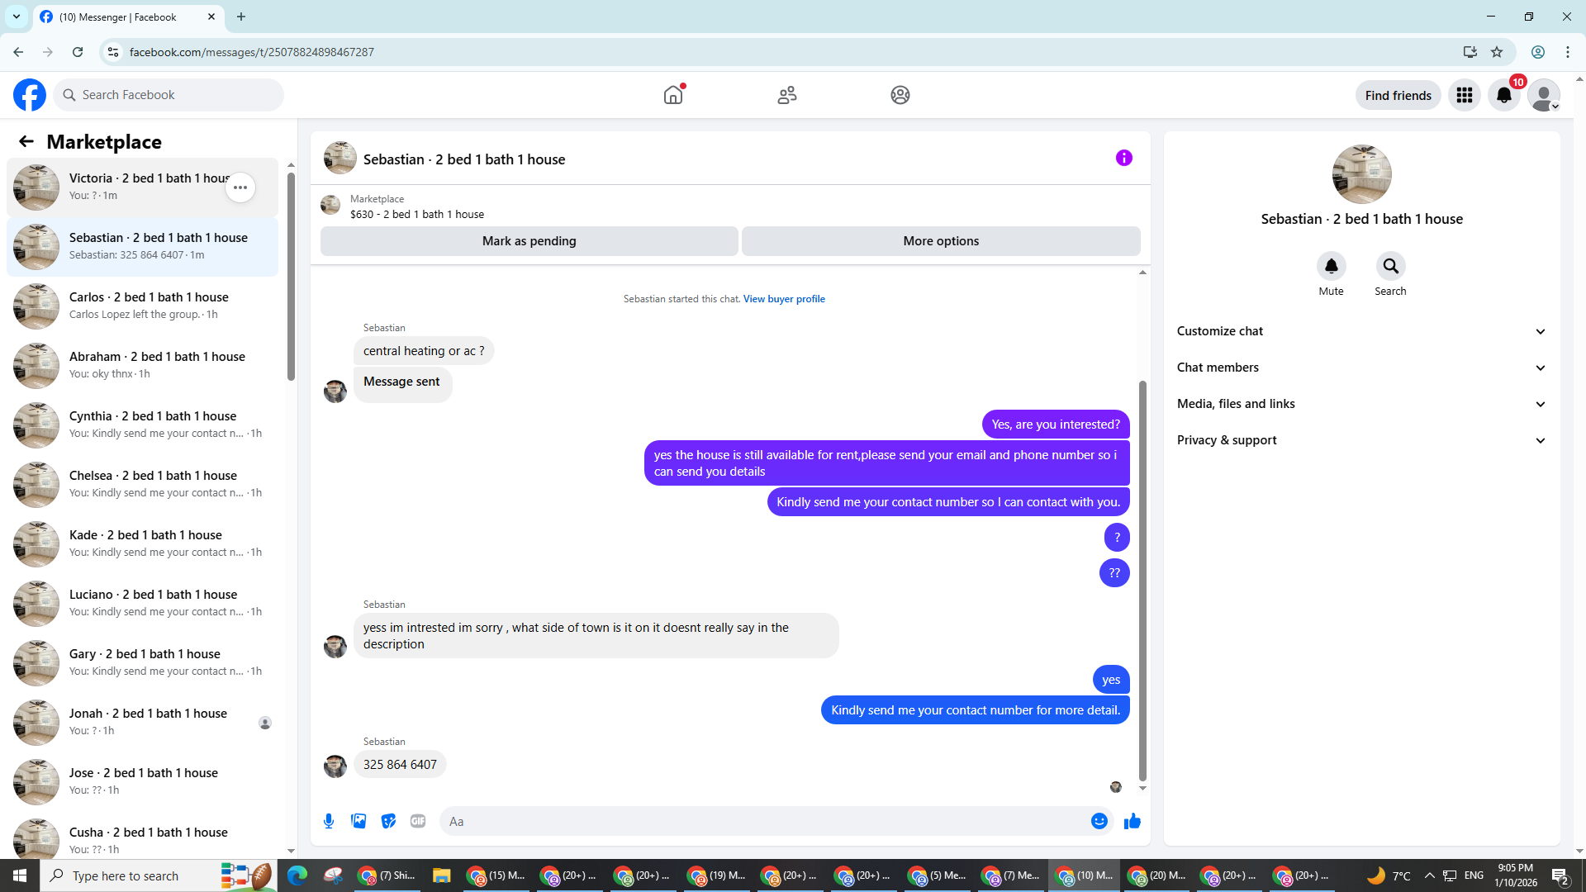1586x892 pixels.
Task: Expand Customize chat section
Action: pos(1360,331)
